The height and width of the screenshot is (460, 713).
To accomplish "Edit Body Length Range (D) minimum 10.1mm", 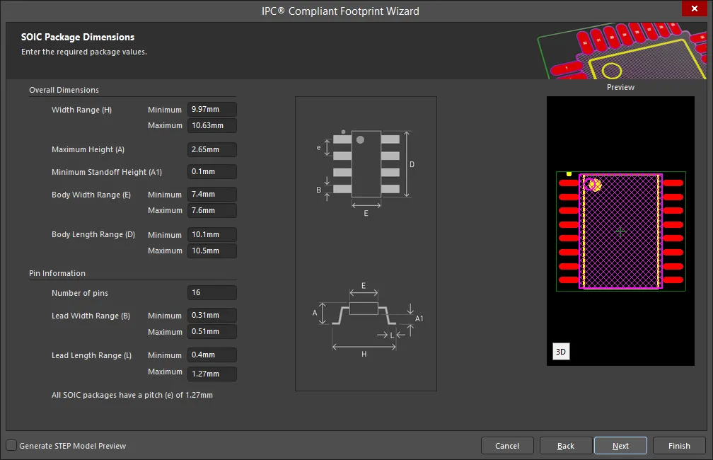I will (212, 234).
